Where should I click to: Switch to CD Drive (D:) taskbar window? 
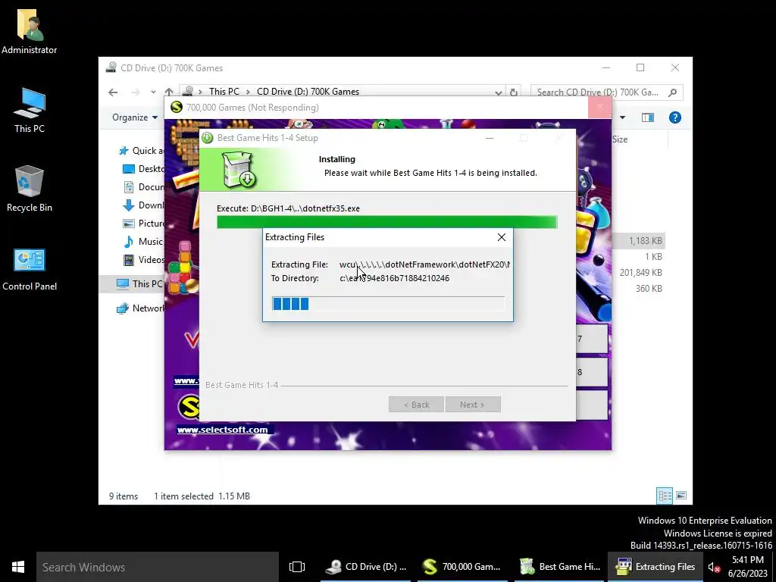tap(365, 567)
